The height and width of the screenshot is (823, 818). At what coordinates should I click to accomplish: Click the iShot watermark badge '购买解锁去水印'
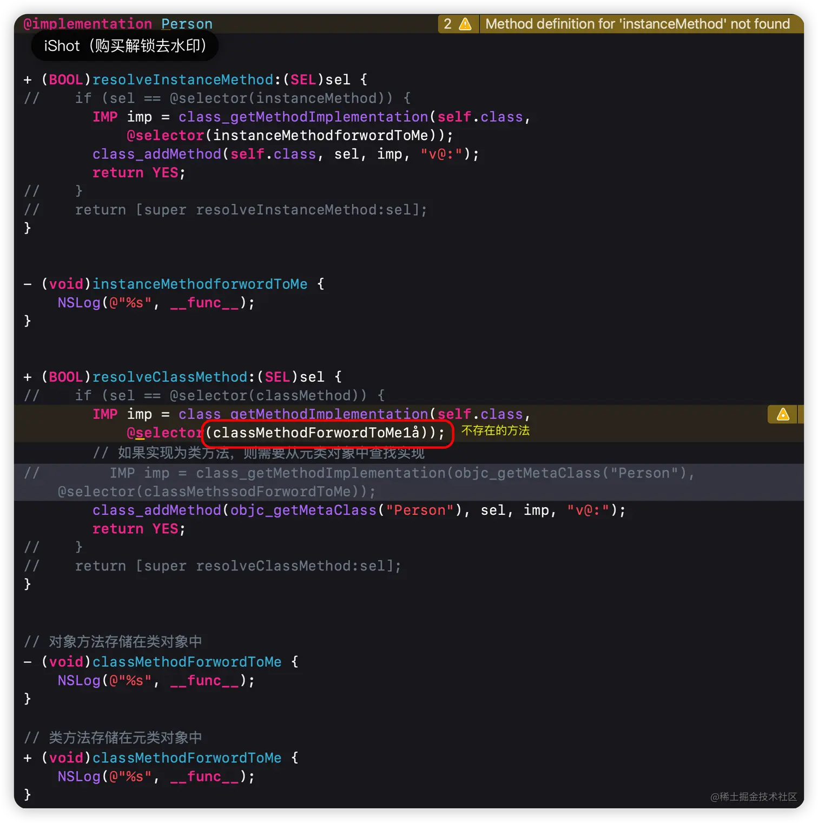tap(124, 46)
